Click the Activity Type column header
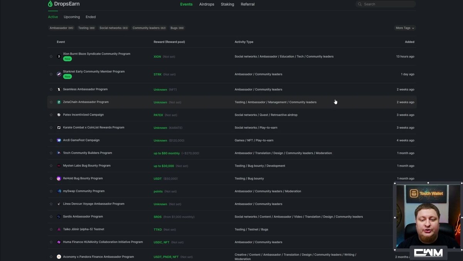Image resolution: width=463 pixels, height=261 pixels. click(x=244, y=42)
